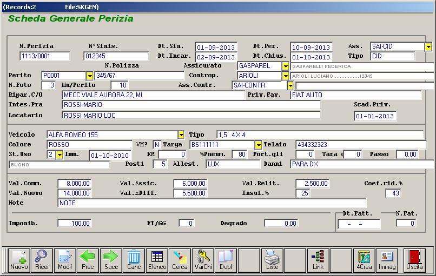Expand the Veicolo ALFA ROMEO 155 dropdown

[x=181, y=135]
